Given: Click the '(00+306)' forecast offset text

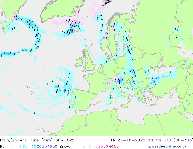Looking at the screenshot, I should click(183, 140).
